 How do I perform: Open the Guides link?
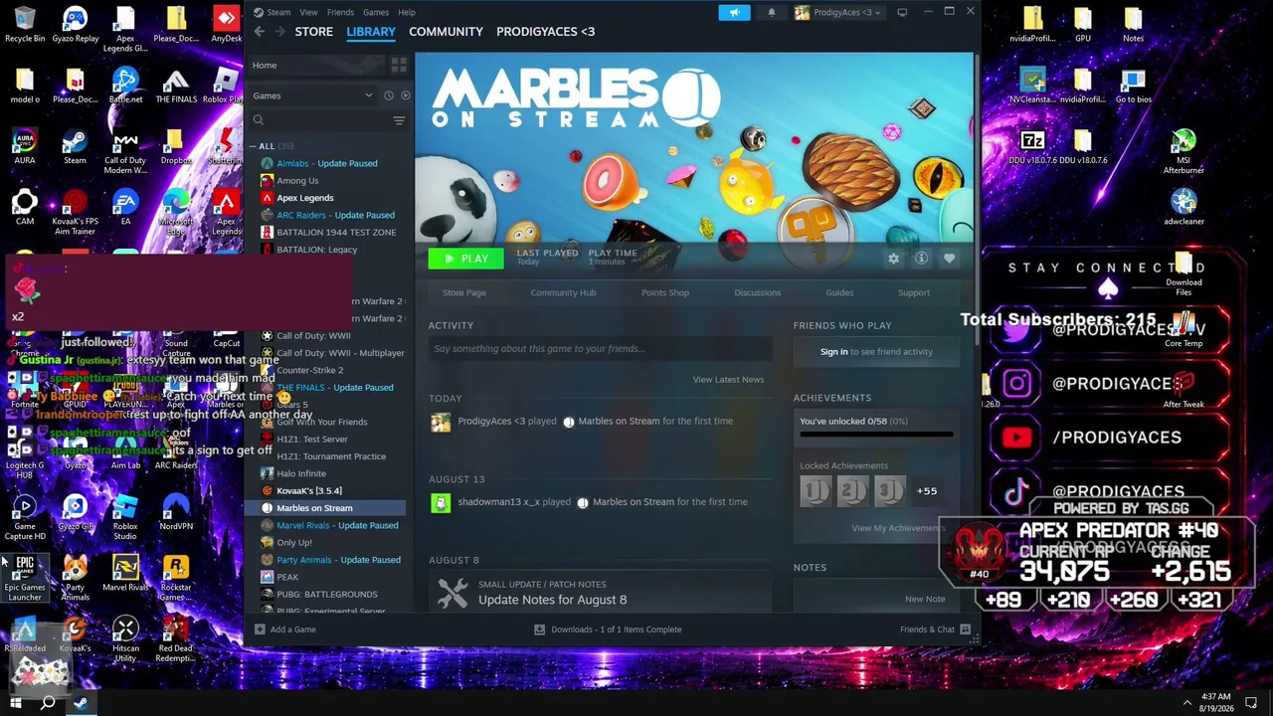point(839,292)
